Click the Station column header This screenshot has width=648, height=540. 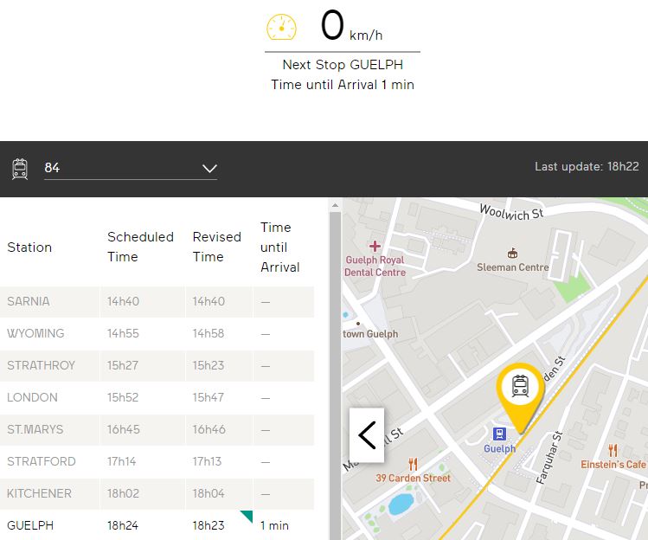(29, 247)
